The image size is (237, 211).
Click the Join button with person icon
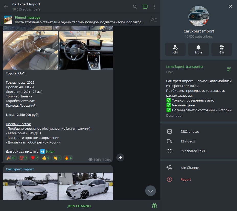coord(175,49)
